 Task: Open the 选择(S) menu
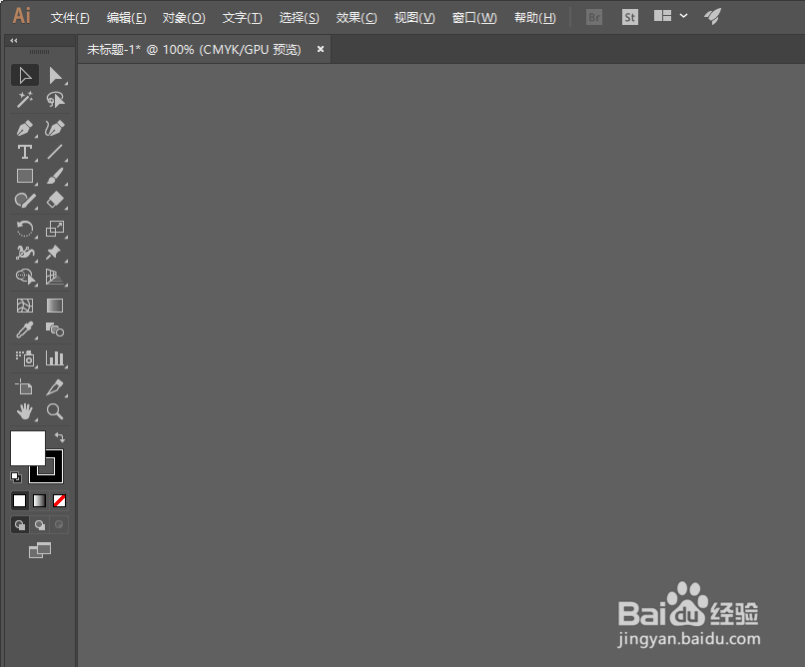click(299, 18)
